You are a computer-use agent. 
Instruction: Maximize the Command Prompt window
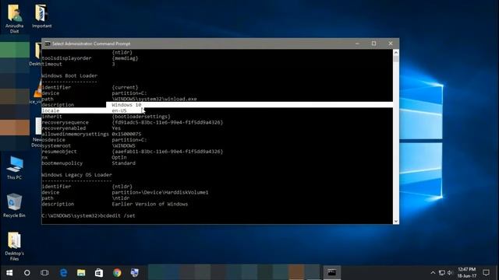click(x=374, y=44)
